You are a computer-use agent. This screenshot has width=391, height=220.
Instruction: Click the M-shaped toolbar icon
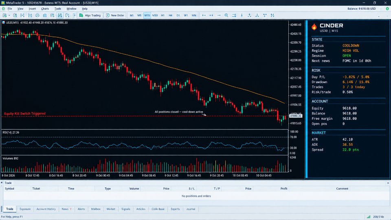point(30,15)
